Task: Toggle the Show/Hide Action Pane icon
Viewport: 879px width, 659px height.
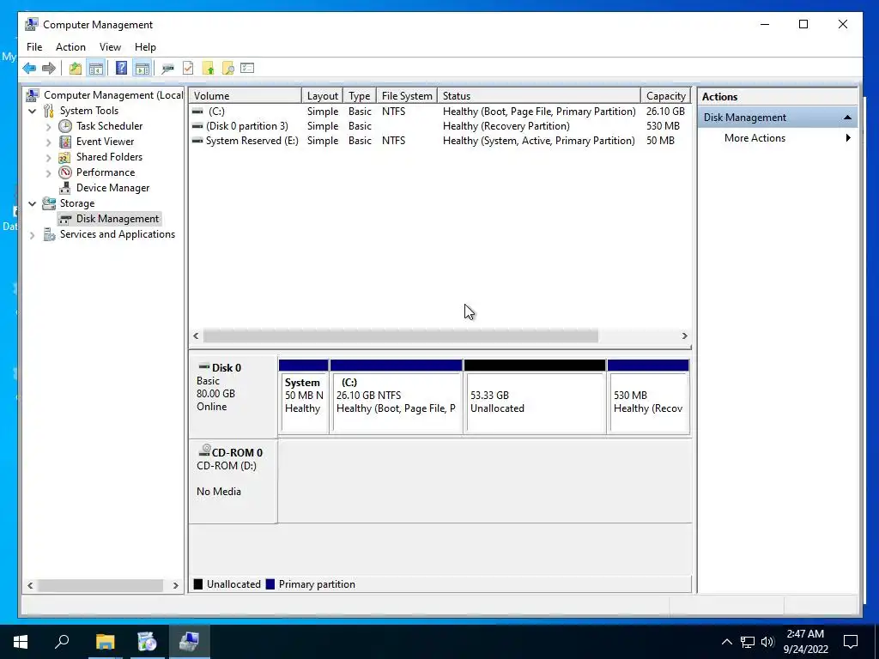Action: [x=142, y=69]
